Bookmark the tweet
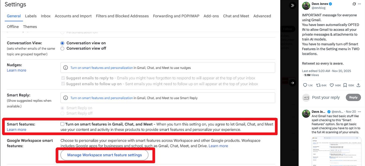This screenshot has height=166, width=365. [x=345, y=85]
